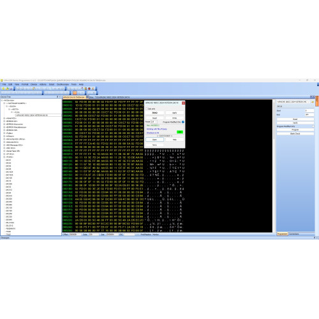Viewport: 319px width, 319px height.
Task: Switch to the Connections tab at bottom right
Action: tap(294, 234)
